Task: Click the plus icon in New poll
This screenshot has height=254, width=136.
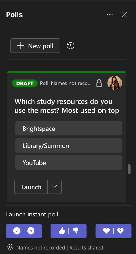Action: point(21,46)
